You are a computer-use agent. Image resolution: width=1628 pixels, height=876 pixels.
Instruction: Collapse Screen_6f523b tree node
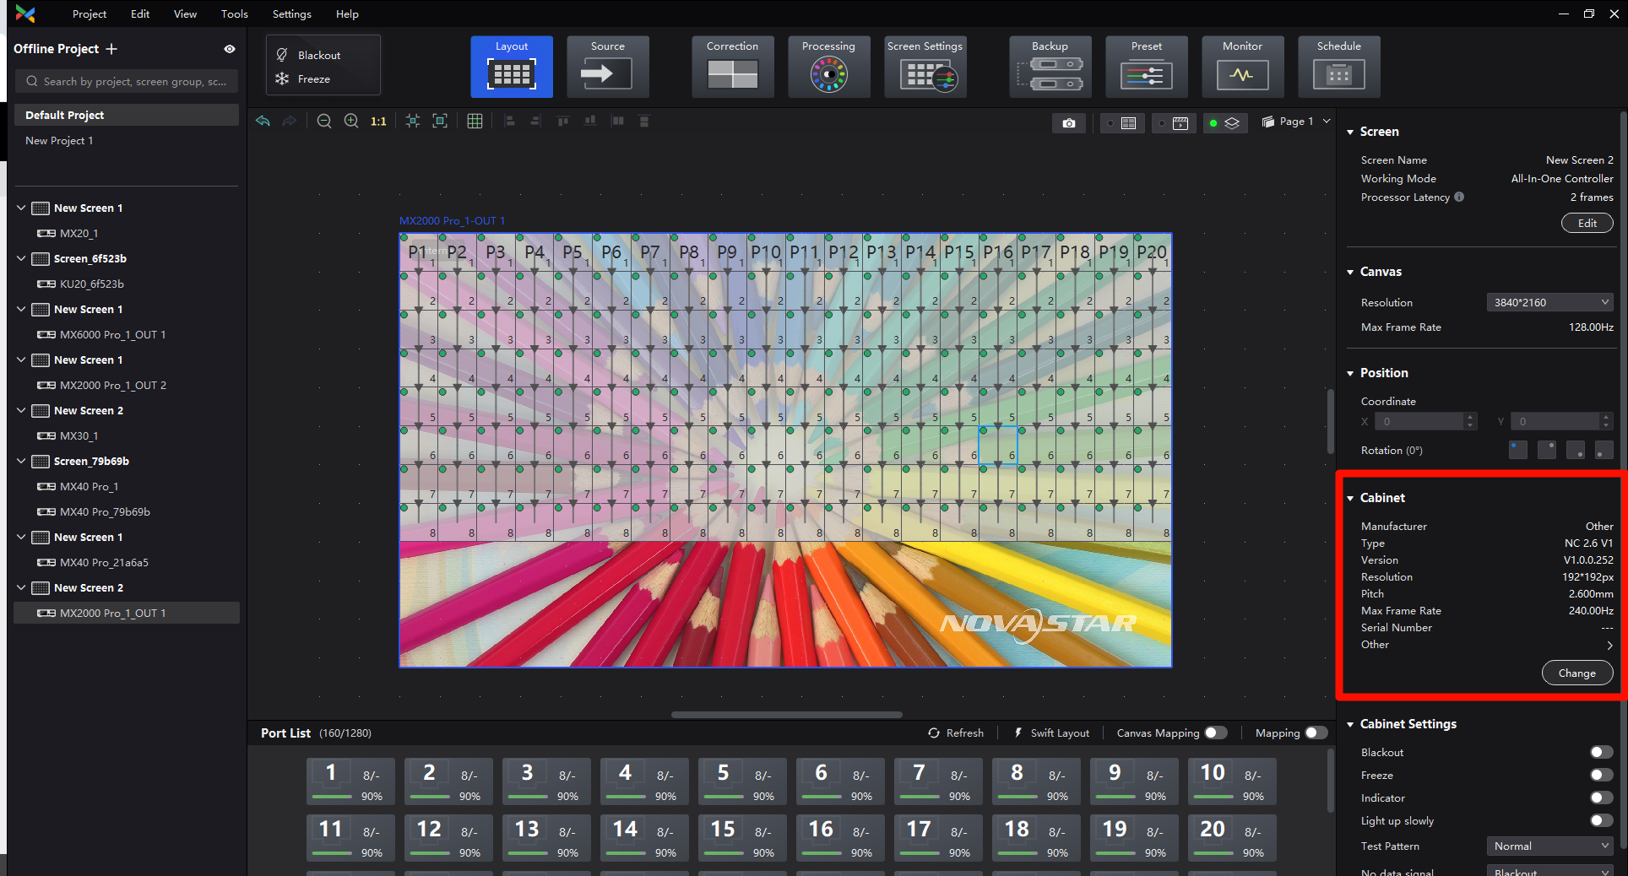point(21,258)
